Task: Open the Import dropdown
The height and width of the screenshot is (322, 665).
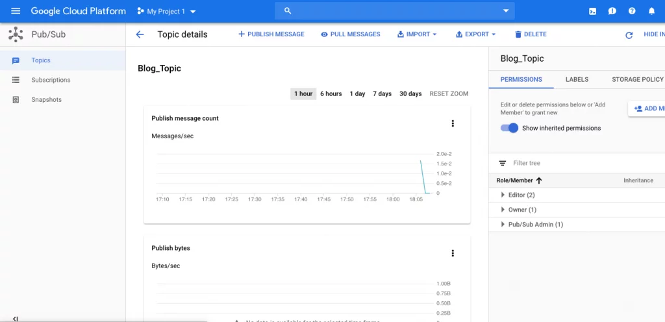Action: coord(417,34)
